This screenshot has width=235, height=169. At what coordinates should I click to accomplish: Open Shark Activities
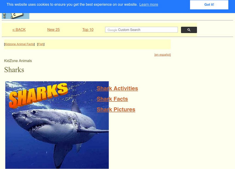click(117, 88)
